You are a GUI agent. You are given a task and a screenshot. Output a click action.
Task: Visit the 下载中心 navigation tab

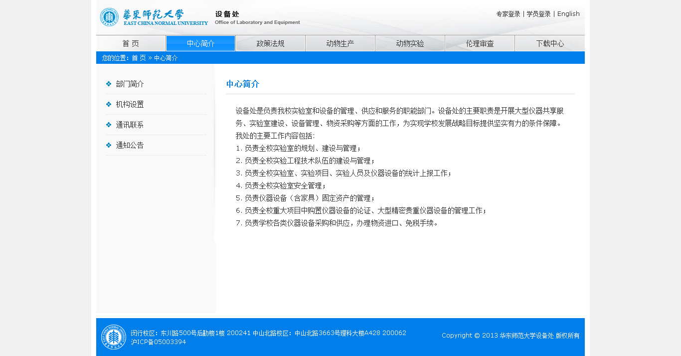[x=550, y=43]
